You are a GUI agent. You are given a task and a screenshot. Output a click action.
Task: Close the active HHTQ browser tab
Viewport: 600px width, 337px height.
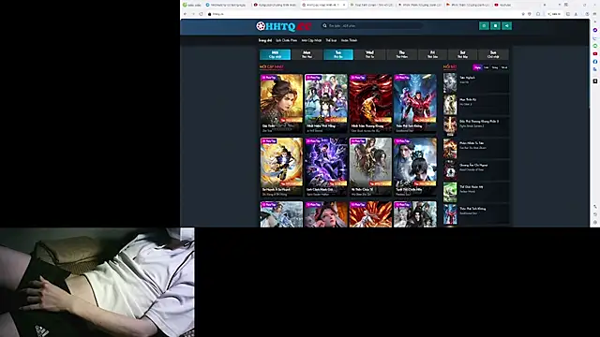coord(344,5)
